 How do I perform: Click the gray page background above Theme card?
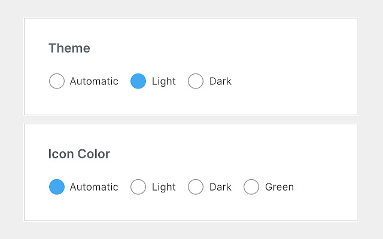(x=191, y=9)
